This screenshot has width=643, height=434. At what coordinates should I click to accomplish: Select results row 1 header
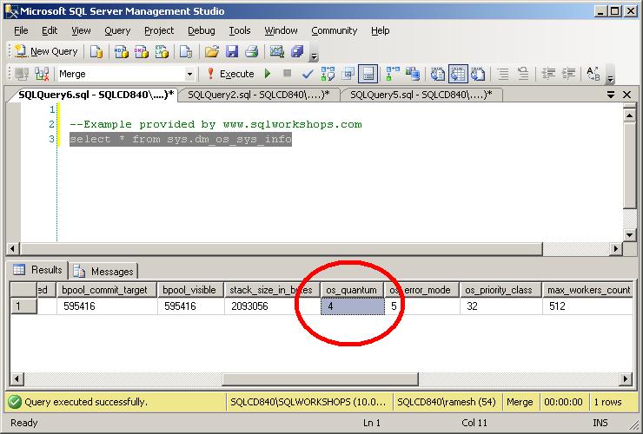coord(23,306)
